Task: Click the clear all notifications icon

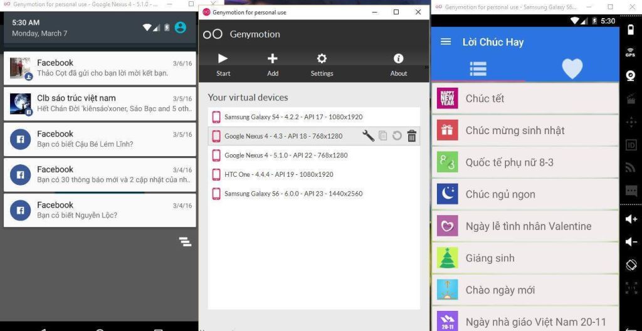Action: point(185,242)
